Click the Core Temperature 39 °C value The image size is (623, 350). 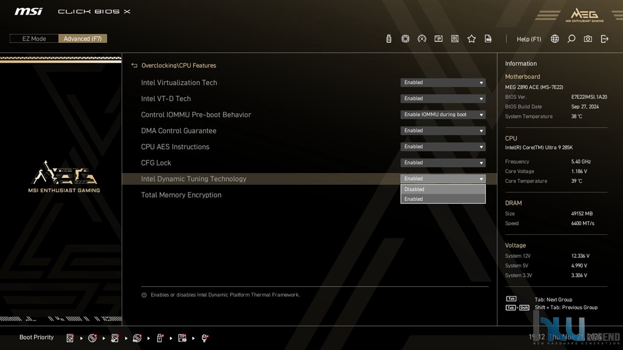576,181
